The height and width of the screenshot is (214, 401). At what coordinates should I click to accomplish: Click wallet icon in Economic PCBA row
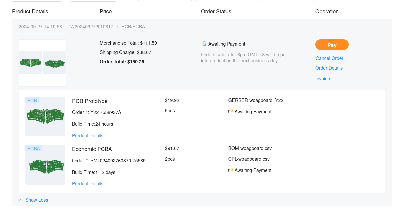231,170
